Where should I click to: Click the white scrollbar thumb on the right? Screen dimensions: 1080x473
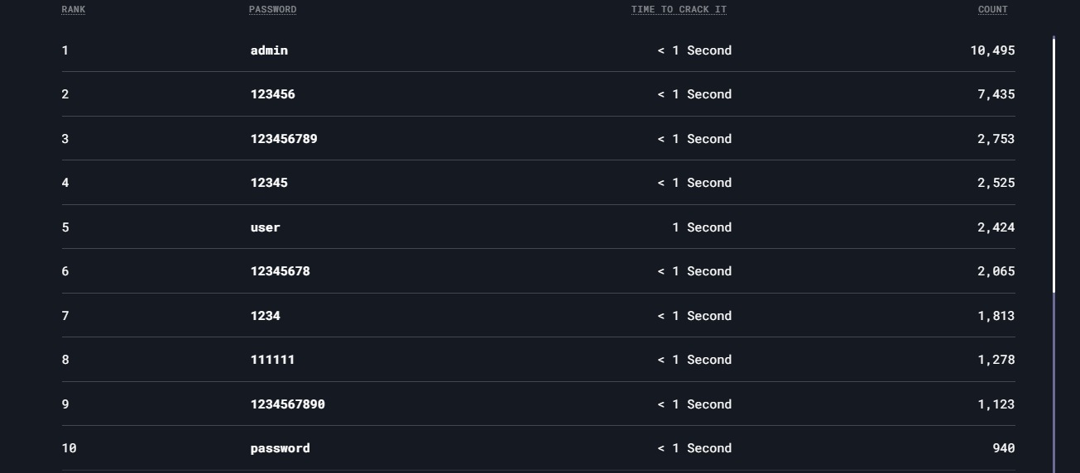click(x=1054, y=164)
